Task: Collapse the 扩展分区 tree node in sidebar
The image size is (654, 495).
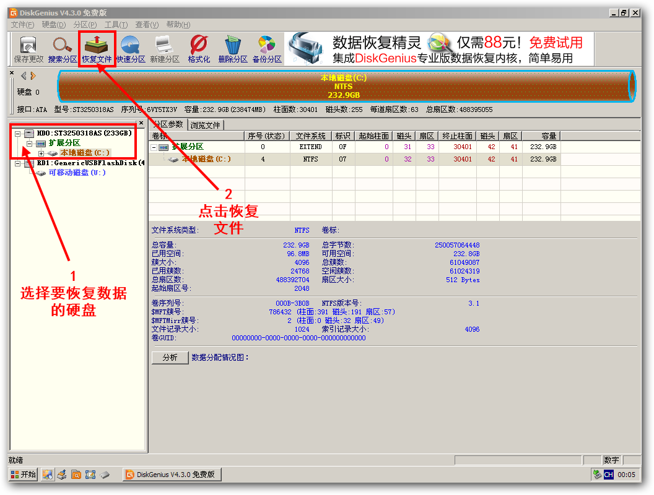Action: (x=29, y=144)
